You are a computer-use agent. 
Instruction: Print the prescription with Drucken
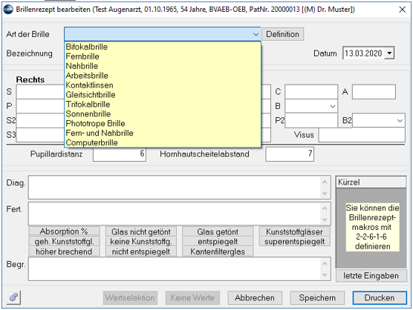point(380,297)
